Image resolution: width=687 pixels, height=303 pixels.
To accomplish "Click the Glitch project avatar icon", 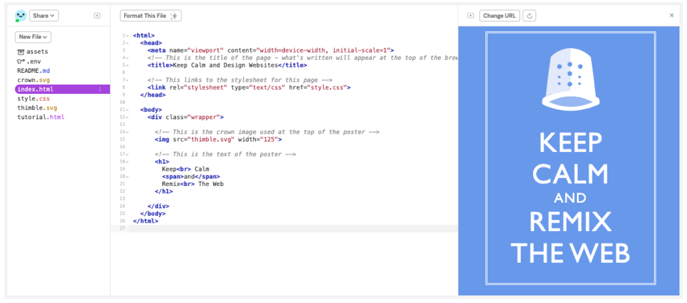I will click(x=20, y=16).
